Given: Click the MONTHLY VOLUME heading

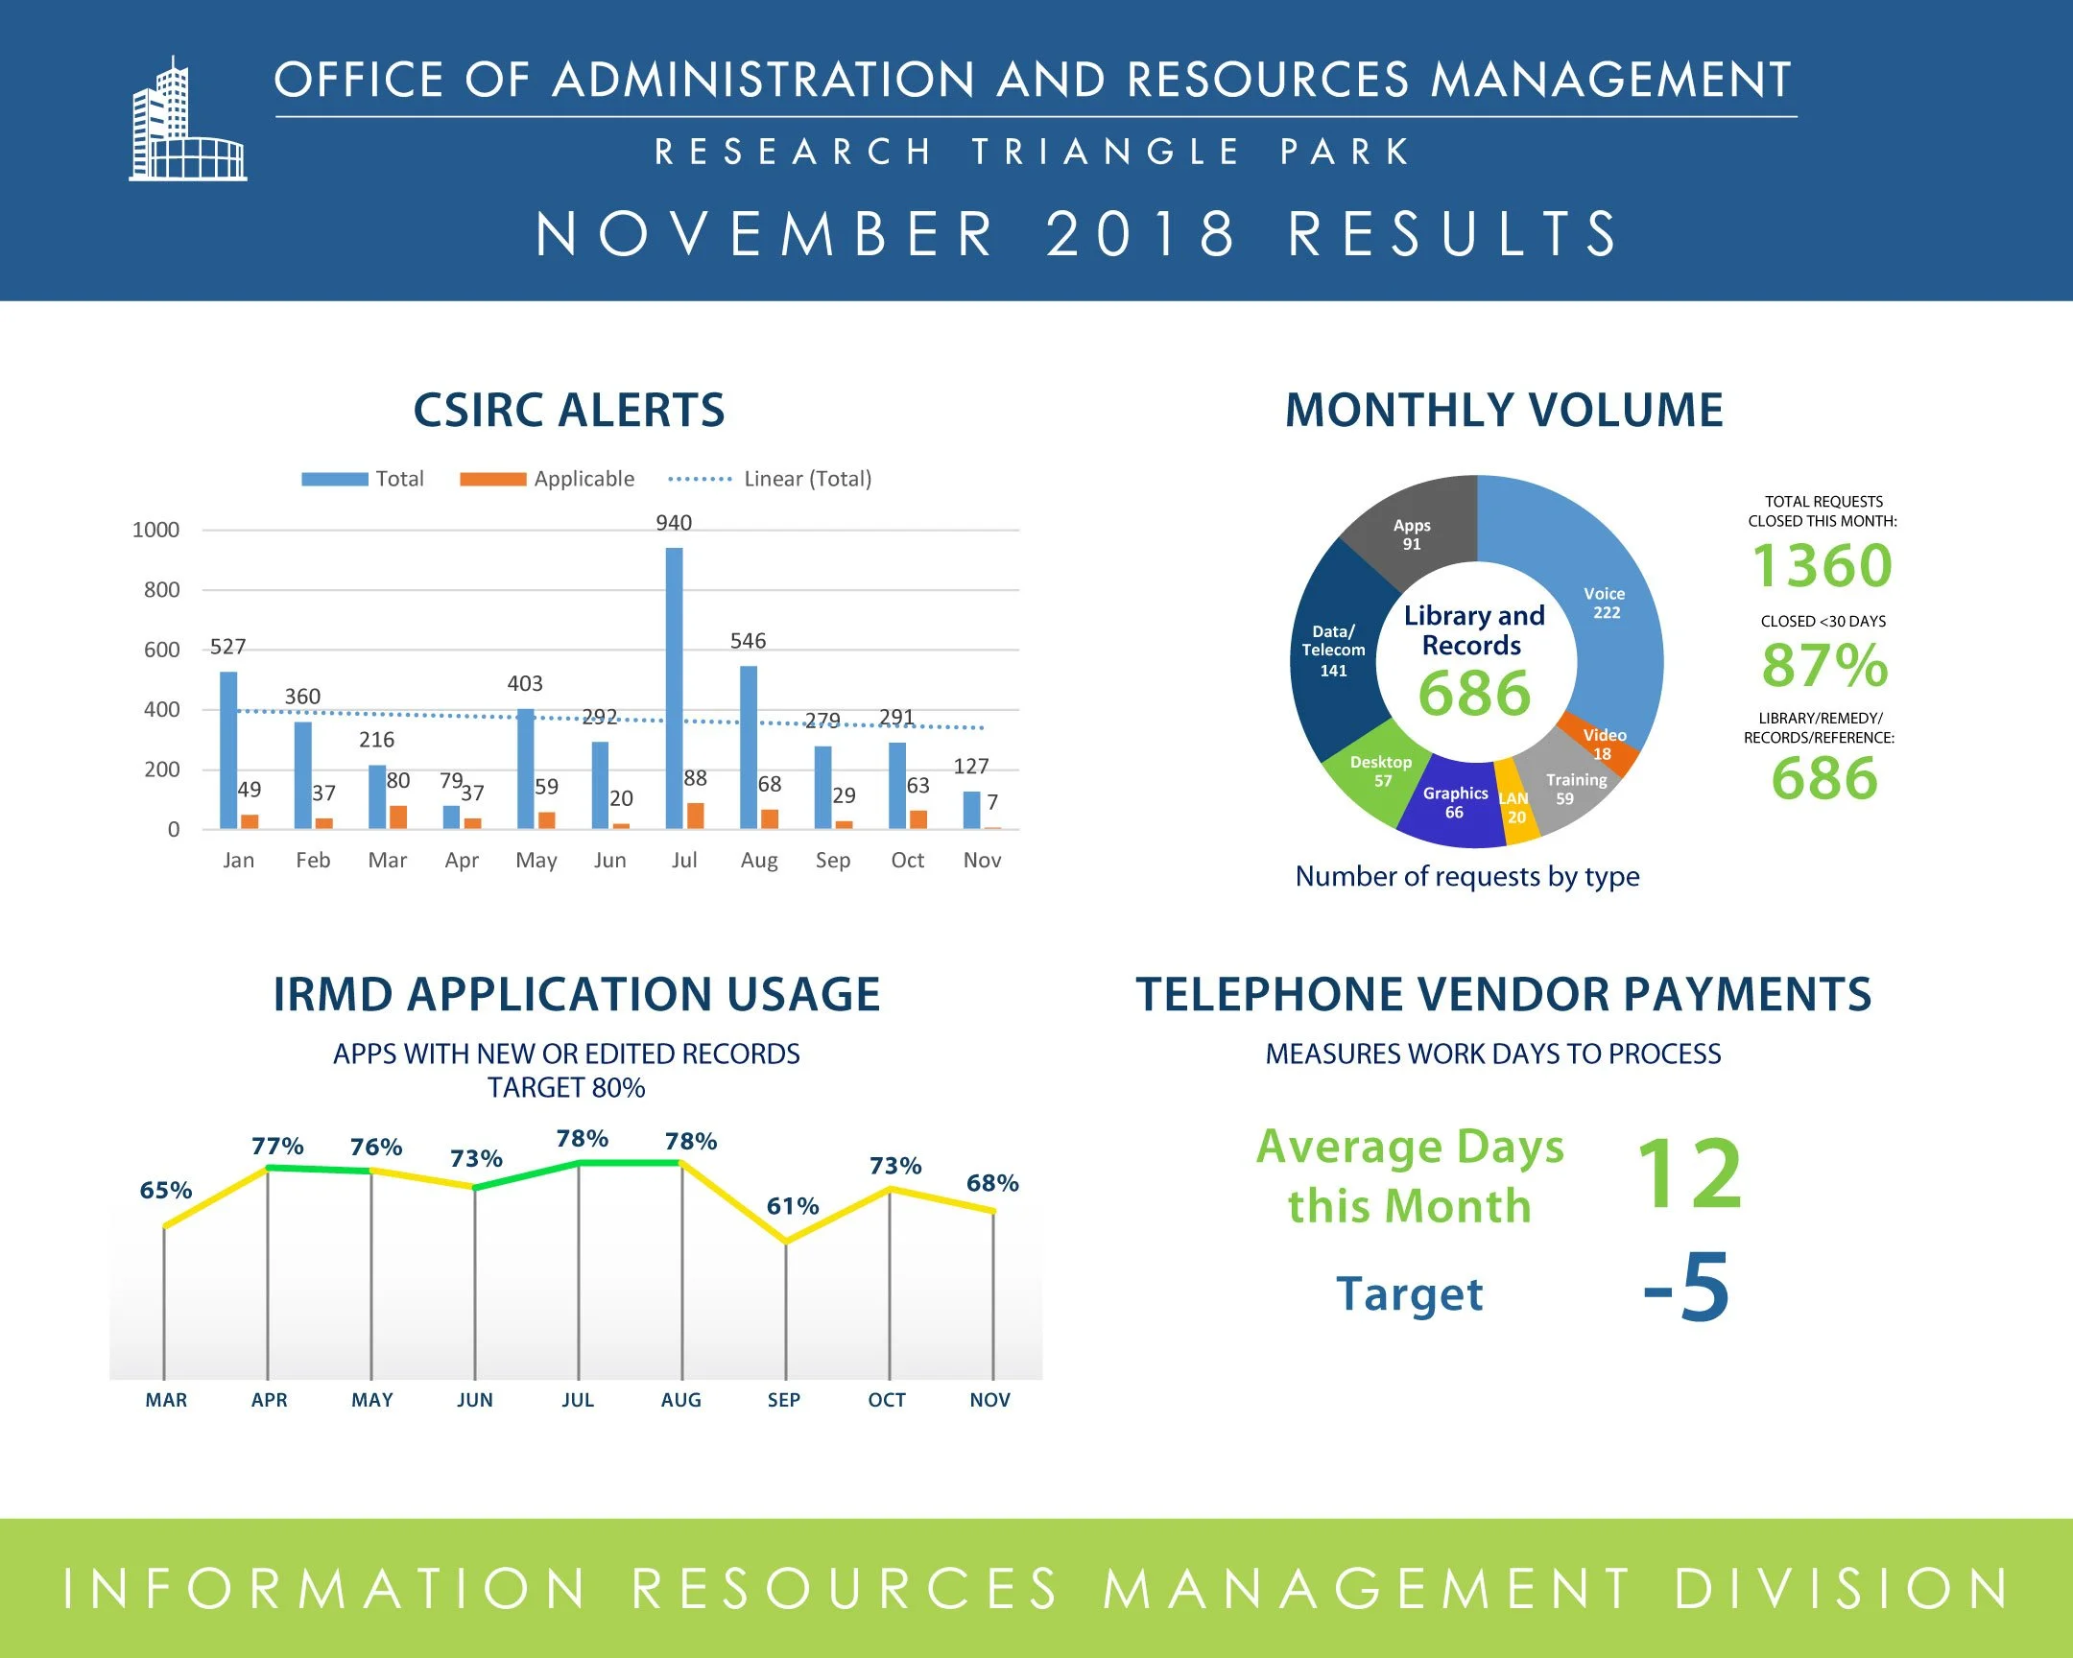Looking at the screenshot, I should 1504,411.
